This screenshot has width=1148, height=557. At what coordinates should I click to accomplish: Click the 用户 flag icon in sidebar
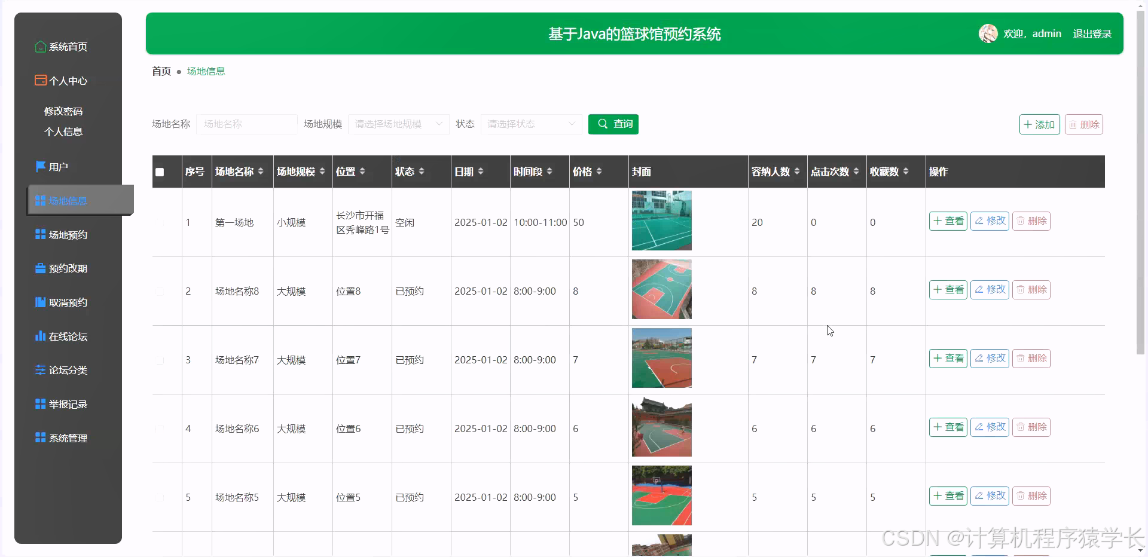[x=40, y=166]
